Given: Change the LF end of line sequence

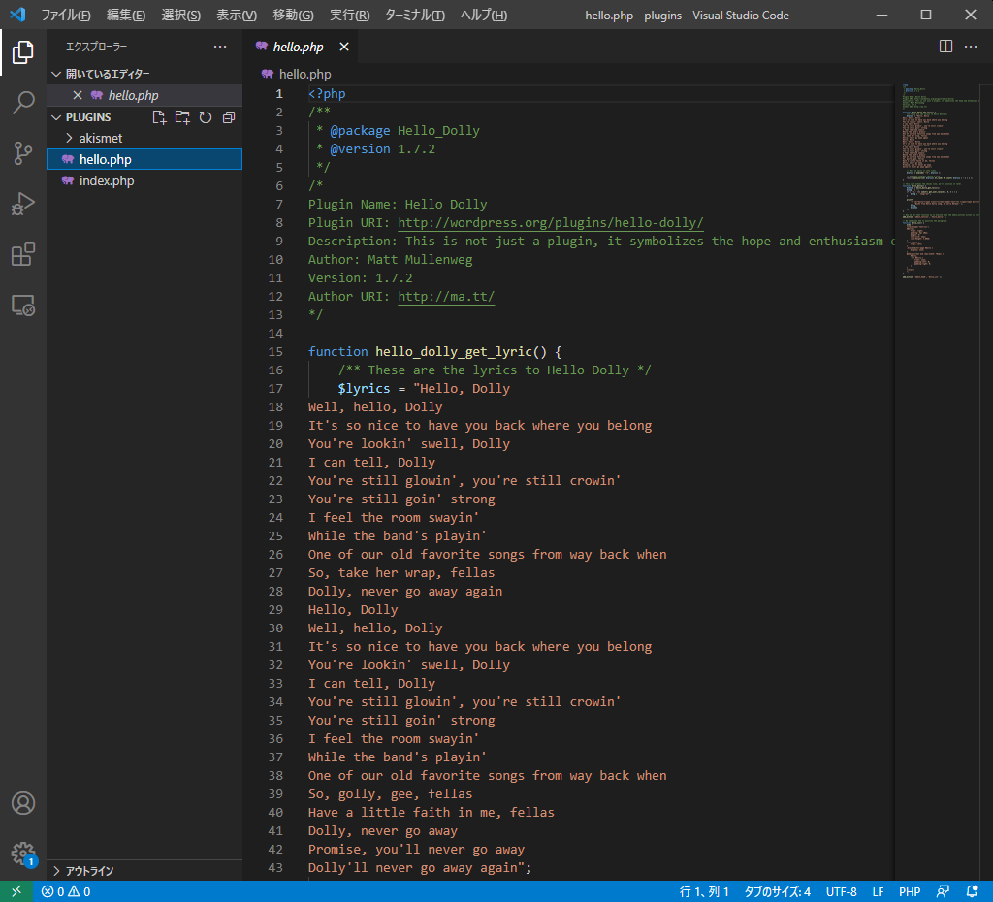Looking at the screenshot, I should [x=878, y=891].
